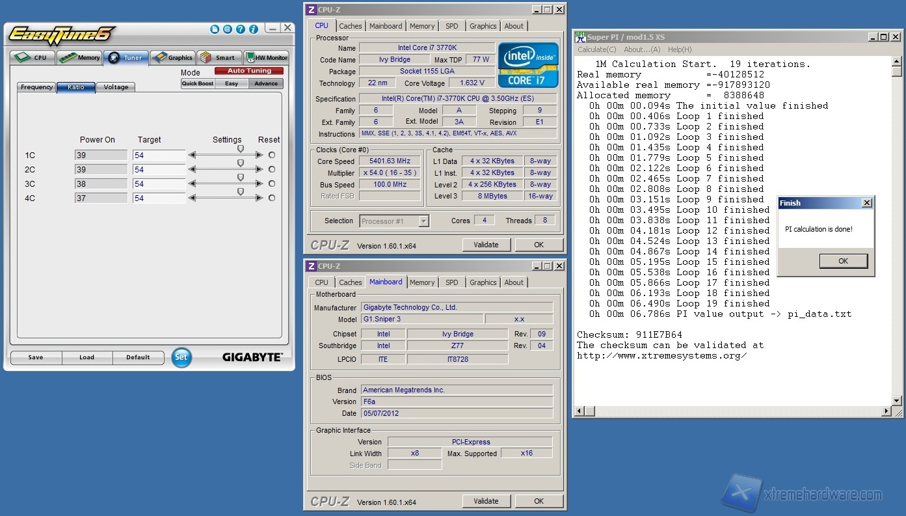Click the info 'i' icon in EasyTune6
The height and width of the screenshot is (516, 906).
point(254,29)
